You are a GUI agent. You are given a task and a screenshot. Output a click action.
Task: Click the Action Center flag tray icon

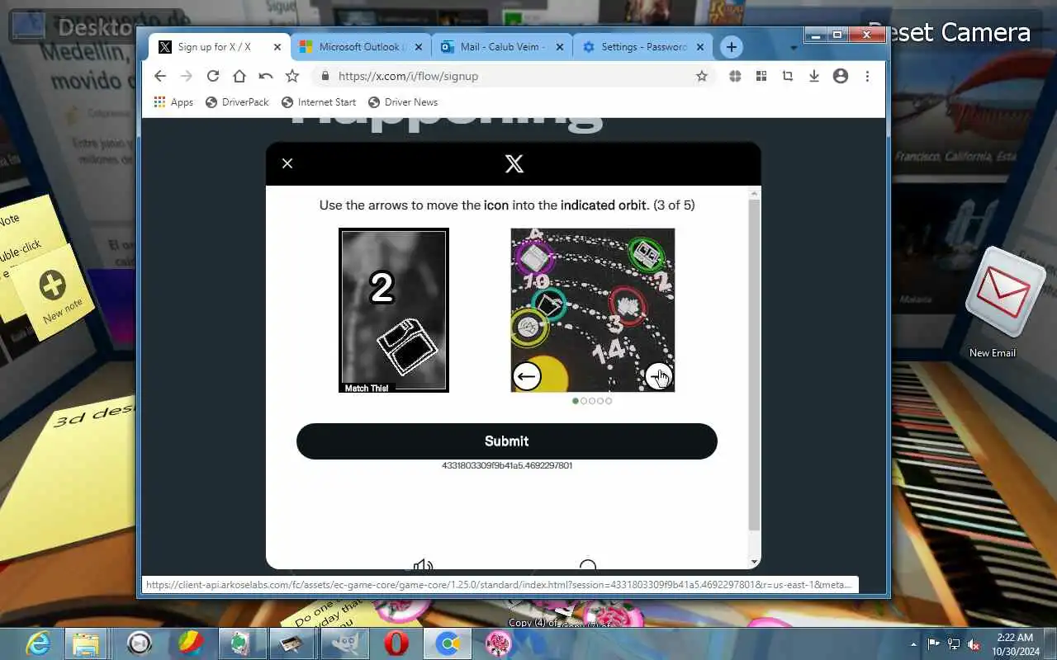[934, 643]
